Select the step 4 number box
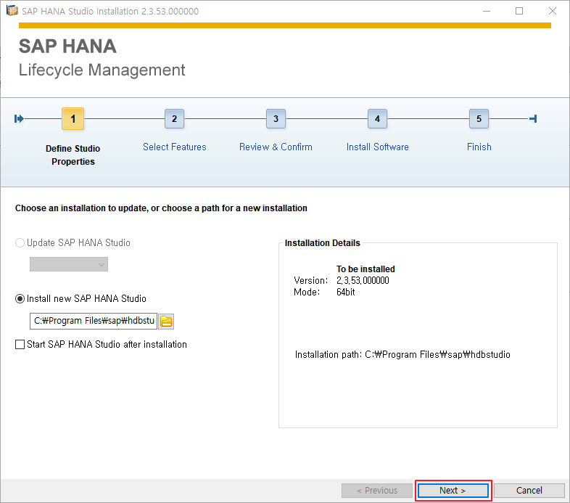This screenshot has width=570, height=503. (x=377, y=118)
